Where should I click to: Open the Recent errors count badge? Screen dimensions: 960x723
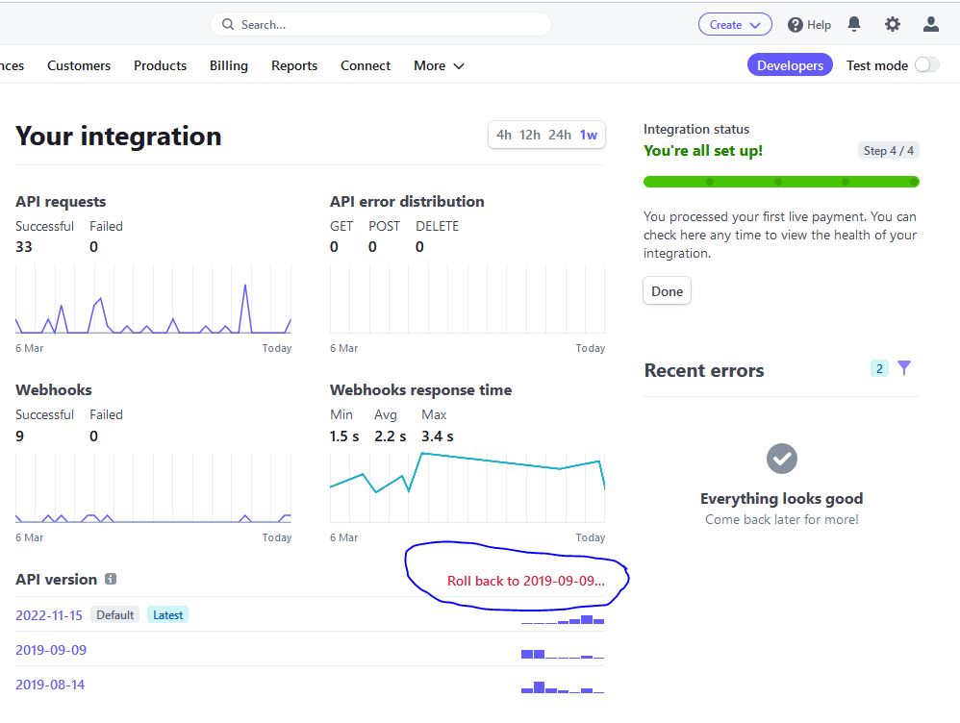point(879,368)
